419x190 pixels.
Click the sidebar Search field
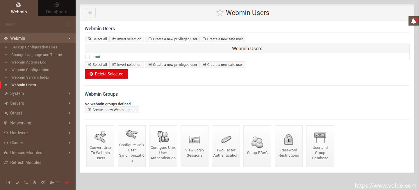[35, 24]
